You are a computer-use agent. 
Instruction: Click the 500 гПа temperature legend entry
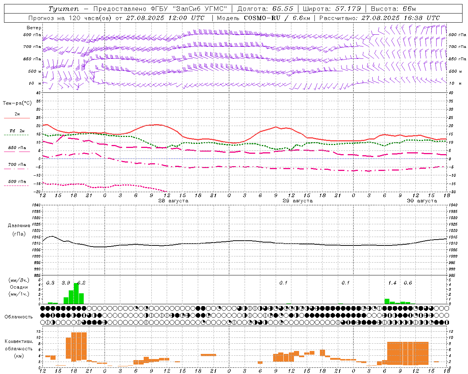point(17,182)
